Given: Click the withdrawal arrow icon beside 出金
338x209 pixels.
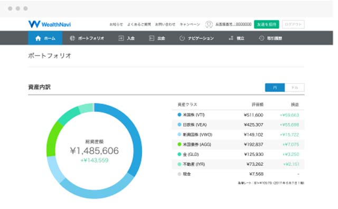Looking at the screenshot, I should click(152, 38).
